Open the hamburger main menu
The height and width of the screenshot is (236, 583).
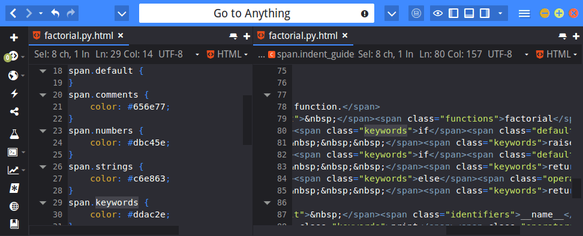point(524,14)
